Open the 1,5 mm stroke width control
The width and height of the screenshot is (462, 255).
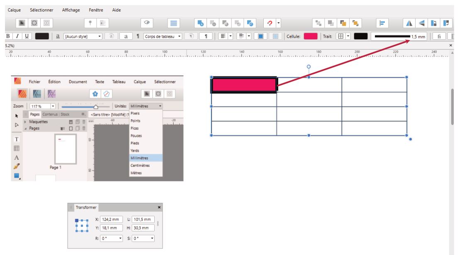pyautogui.click(x=399, y=36)
